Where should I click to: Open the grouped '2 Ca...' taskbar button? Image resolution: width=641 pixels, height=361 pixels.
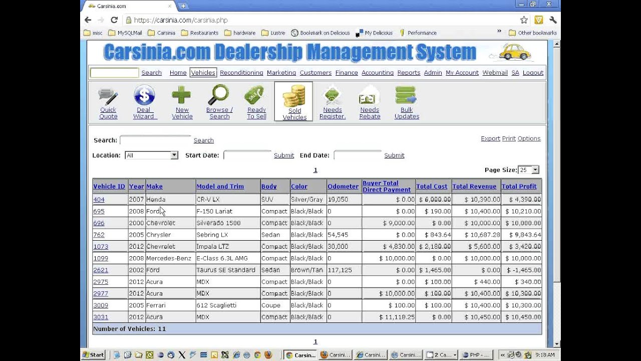(x=441, y=355)
